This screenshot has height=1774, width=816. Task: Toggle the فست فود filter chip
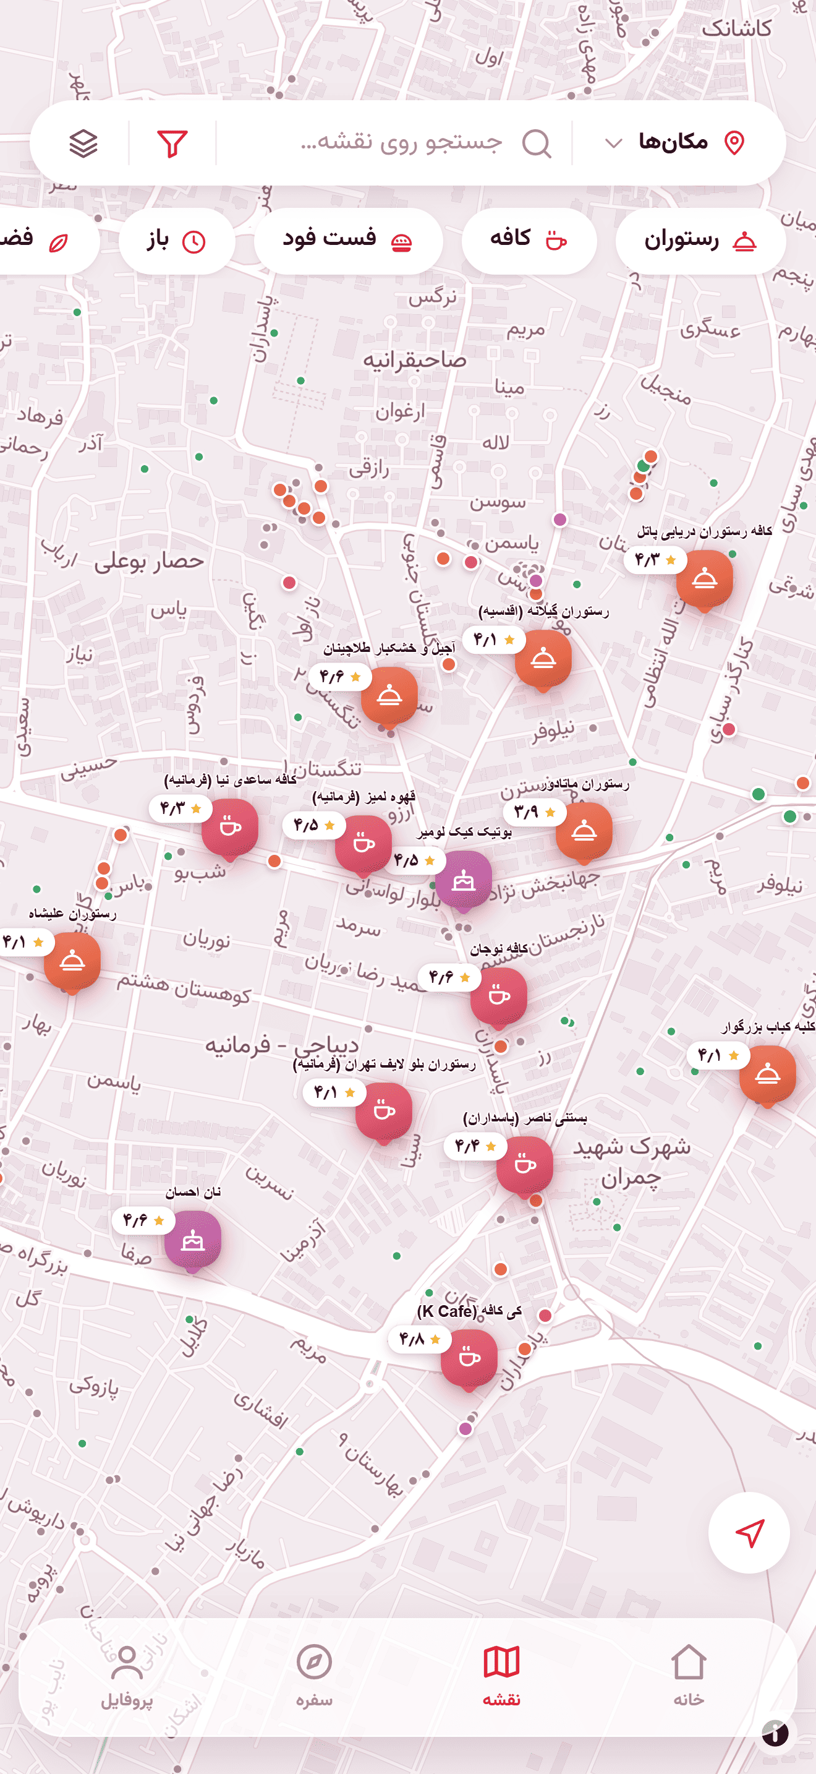pos(348,241)
